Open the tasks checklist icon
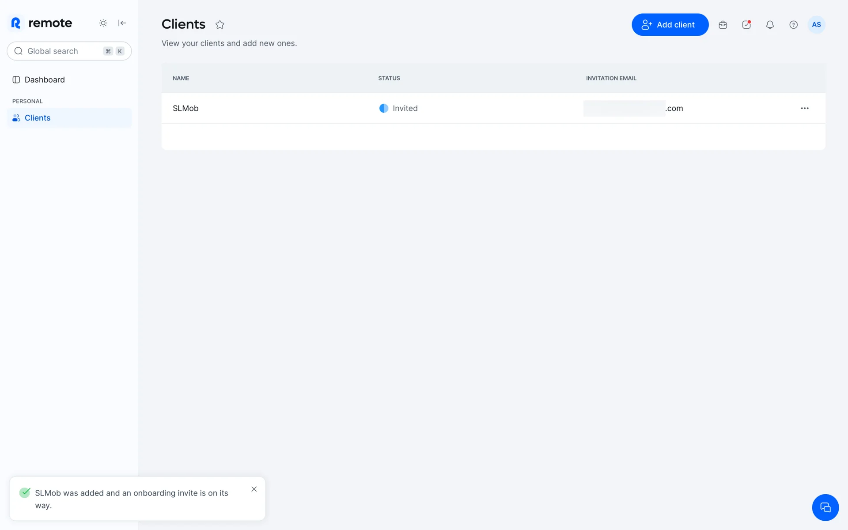The width and height of the screenshot is (848, 530). pos(746,25)
